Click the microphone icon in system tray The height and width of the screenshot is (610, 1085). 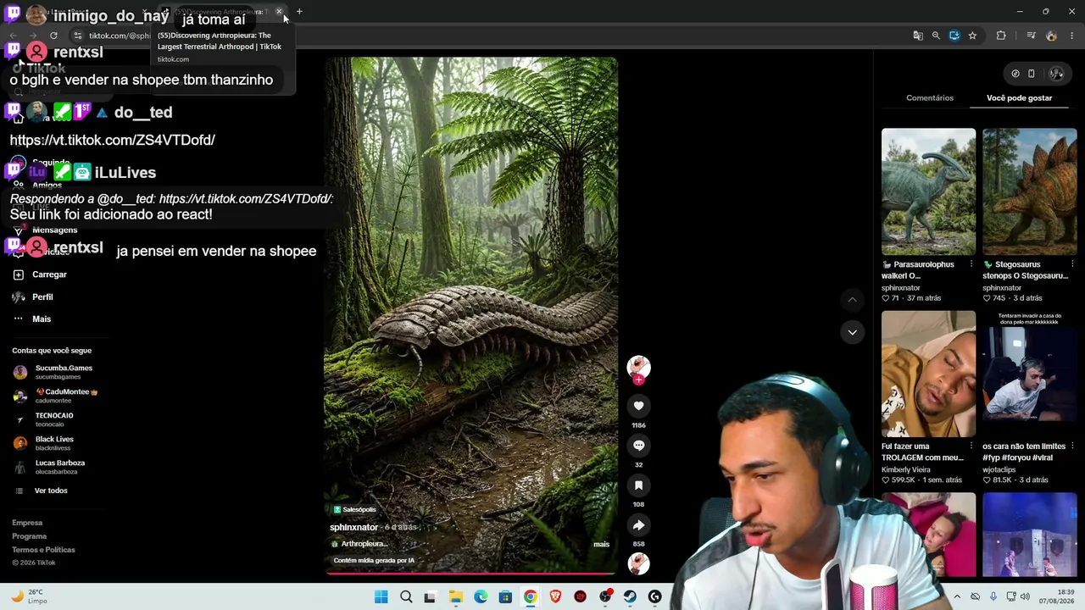coord(993,596)
